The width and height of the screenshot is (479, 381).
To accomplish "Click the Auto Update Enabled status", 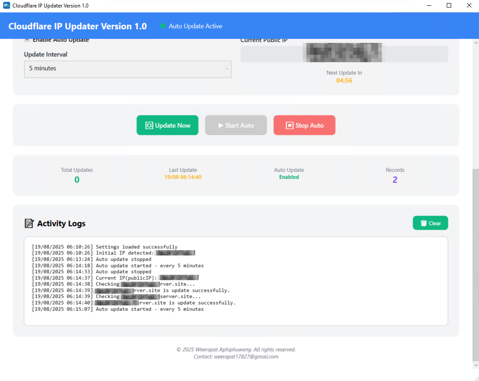I will point(289,177).
